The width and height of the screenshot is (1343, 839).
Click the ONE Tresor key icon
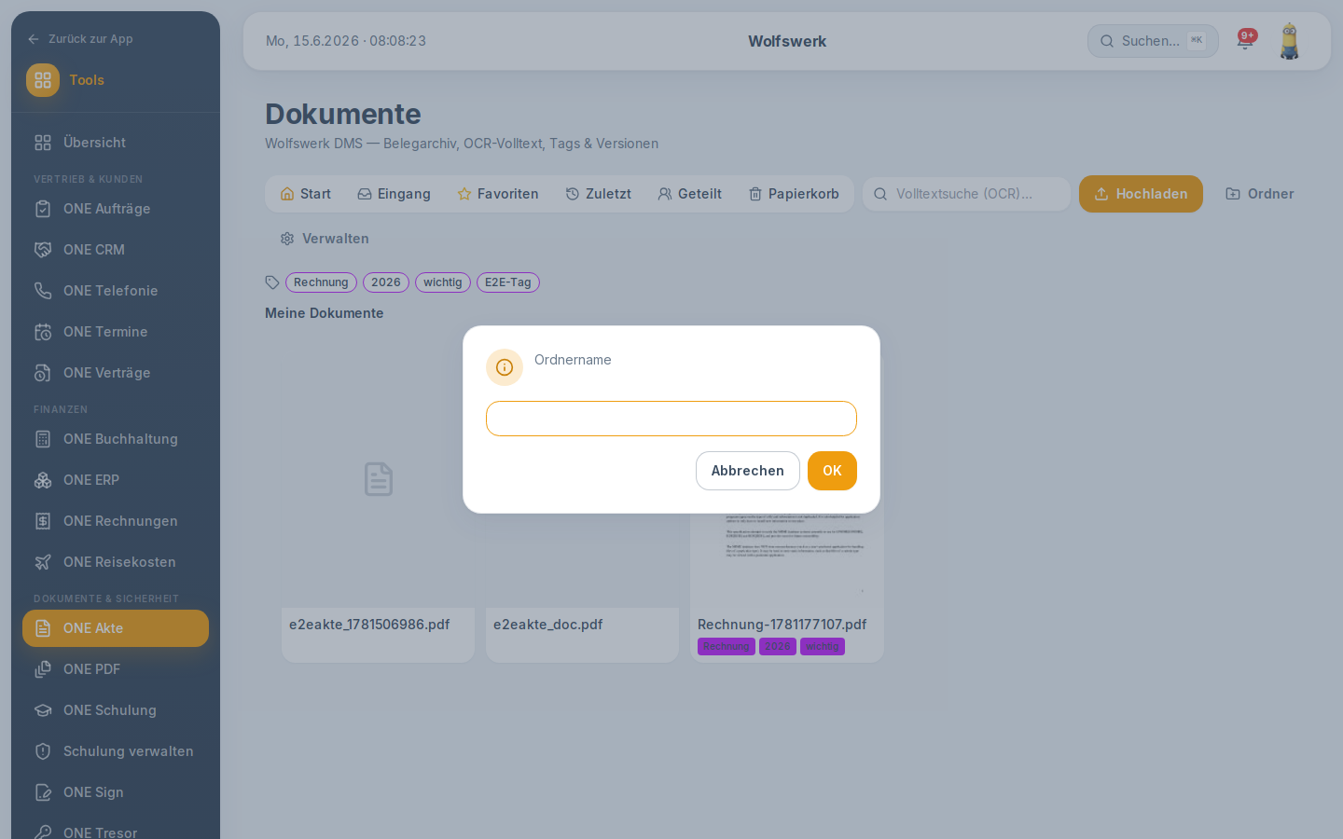tap(43, 832)
